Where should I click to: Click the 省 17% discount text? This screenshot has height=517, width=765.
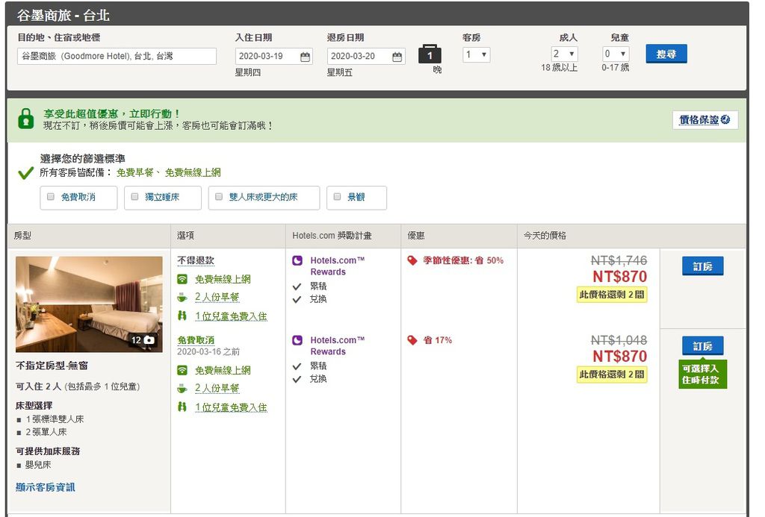[x=438, y=340]
